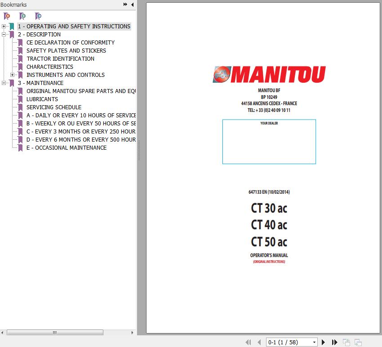Click the YOUR DEALER box on the page
Viewport: 382px width, 347px height.
pyautogui.click(x=269, y=142)
